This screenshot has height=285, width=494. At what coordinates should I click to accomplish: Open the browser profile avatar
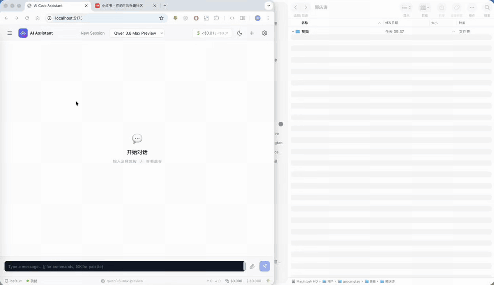point(258,18)
